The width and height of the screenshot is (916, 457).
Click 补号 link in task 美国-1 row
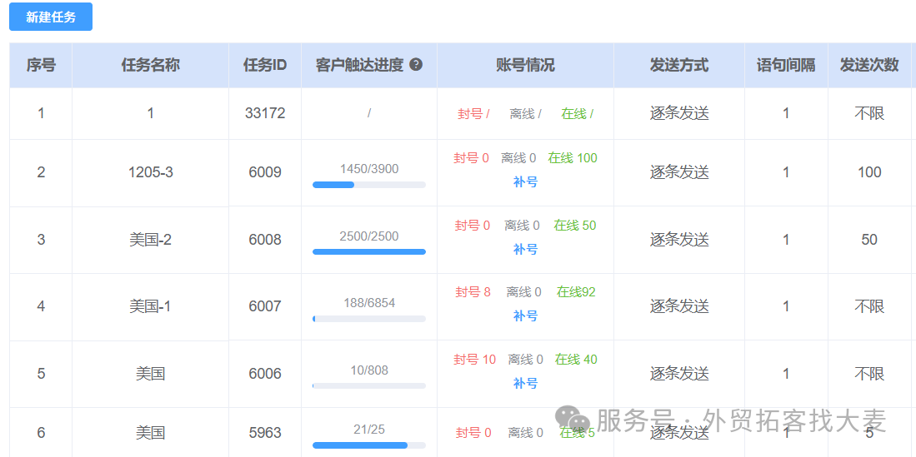525,315
